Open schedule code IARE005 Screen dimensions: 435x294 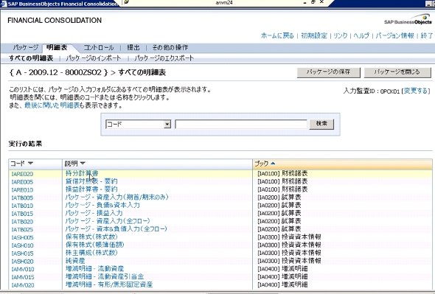22,182
